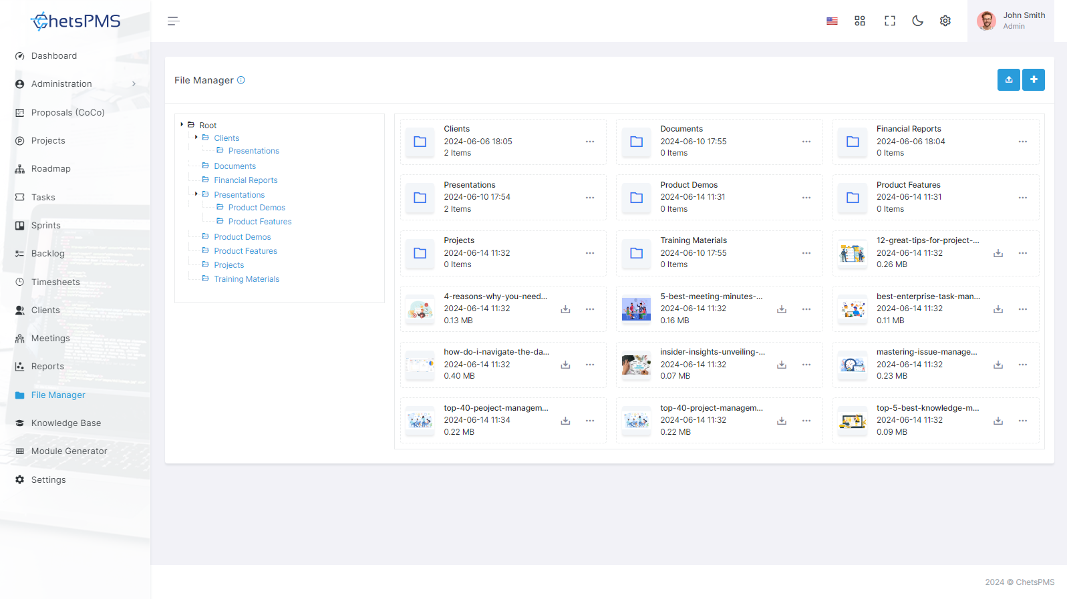
Task: Open options menu for Presentations folder card
Action: [590, 198]
